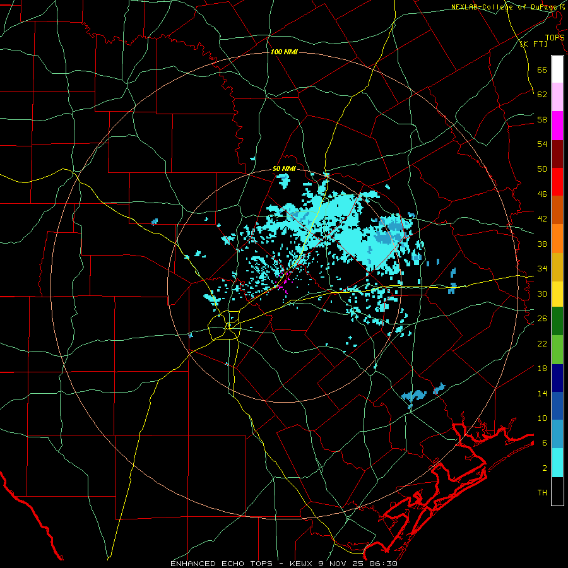Click the '46' legend value
The width and height of the screenshot is (568, 568).
(542, 194)
